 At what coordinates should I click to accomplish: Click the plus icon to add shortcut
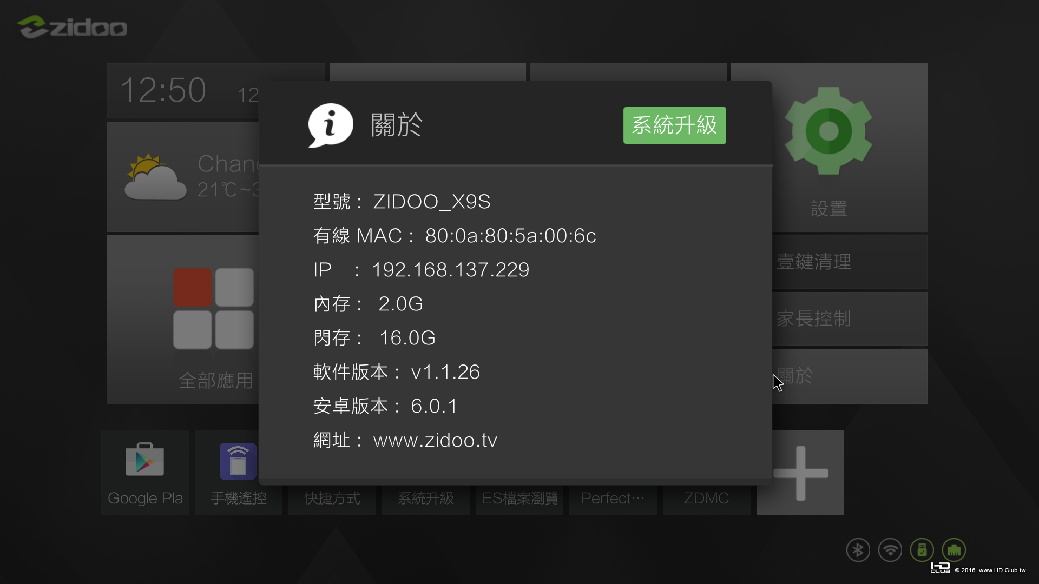(801, 473)
